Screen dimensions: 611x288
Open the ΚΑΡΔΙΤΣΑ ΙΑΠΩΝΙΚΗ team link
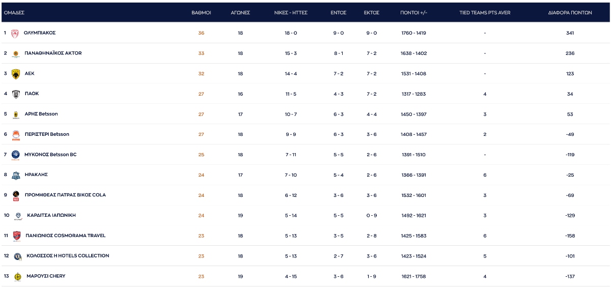51,215
